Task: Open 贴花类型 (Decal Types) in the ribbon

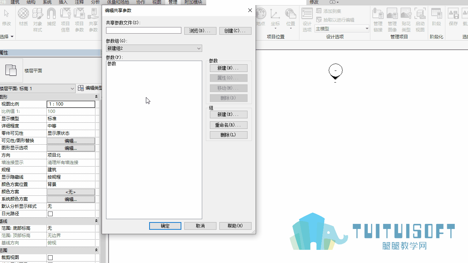Action: [406, 20]
